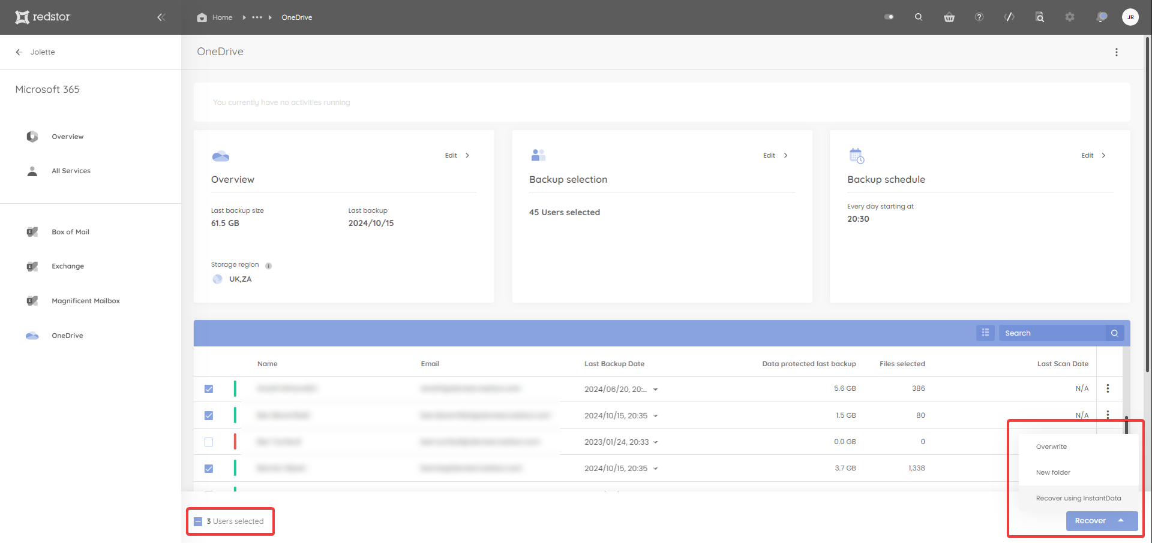Viewport: 1152px width, 543px height.
Task: Click the OneDrive cloud icon in Overview card
Action: [x=221, y=156]
